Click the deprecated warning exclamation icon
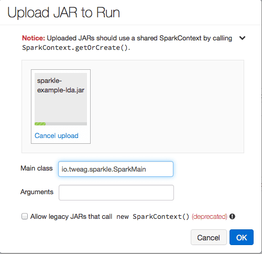Image resolution: width=262 pixels, height=254 pixels. click(x=232, y=217)
